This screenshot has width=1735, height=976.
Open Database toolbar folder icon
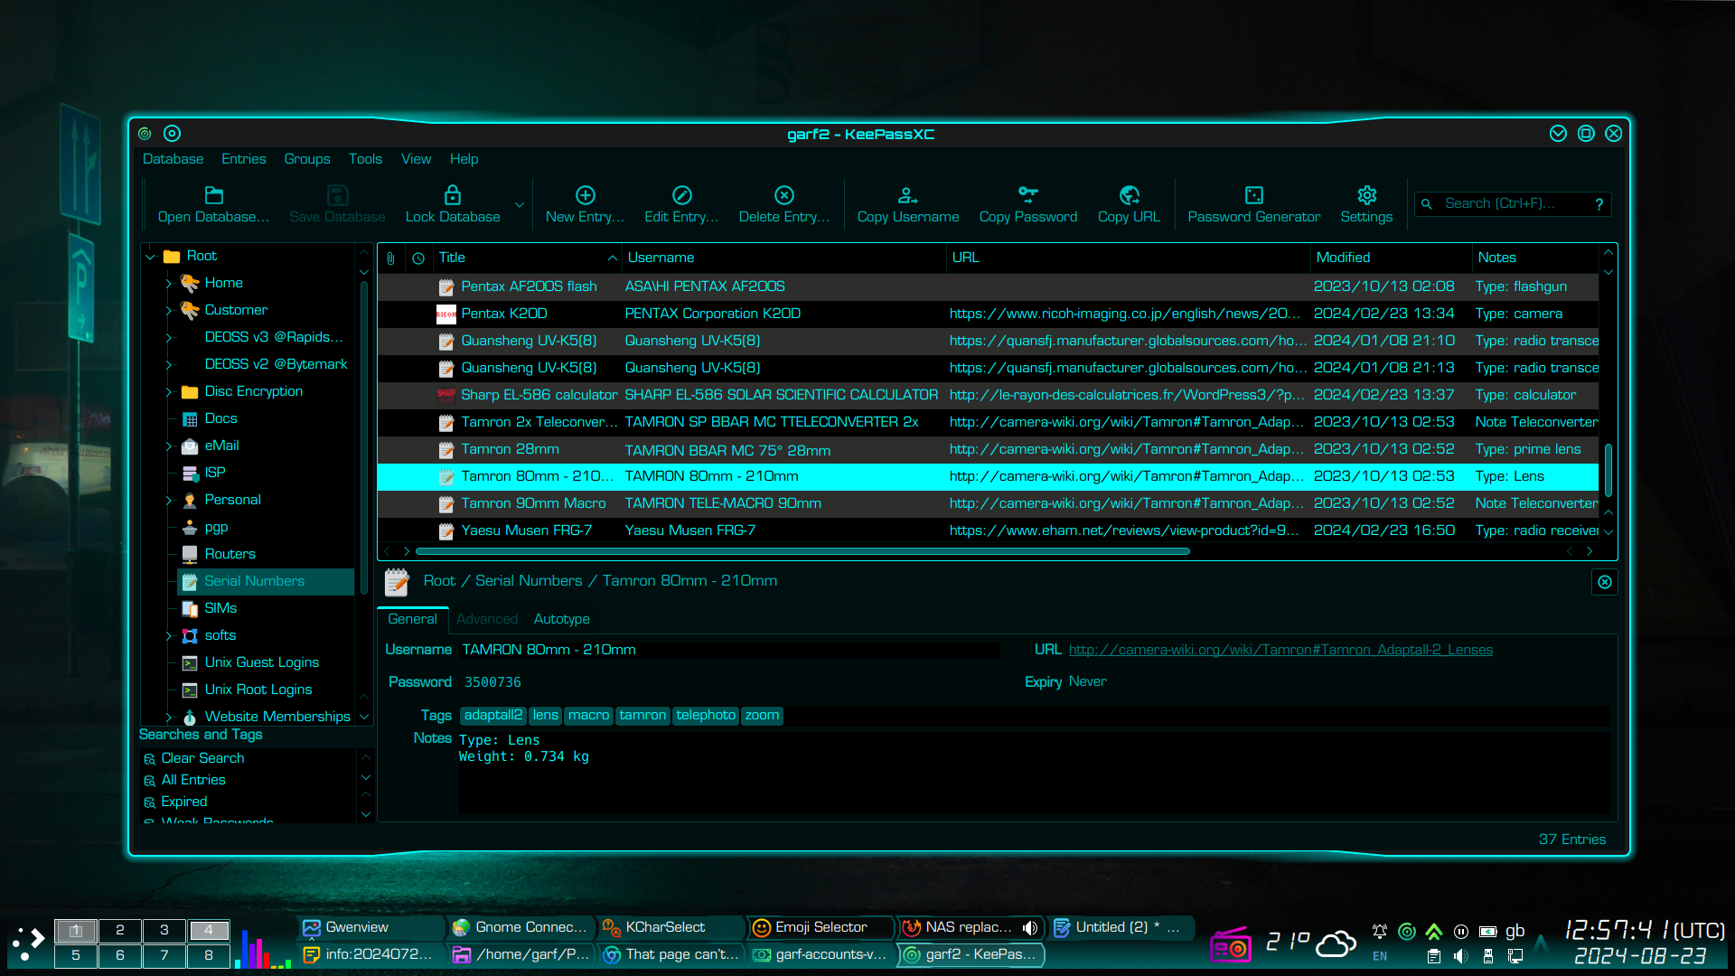pyautogui.click(x=213, y=195)
